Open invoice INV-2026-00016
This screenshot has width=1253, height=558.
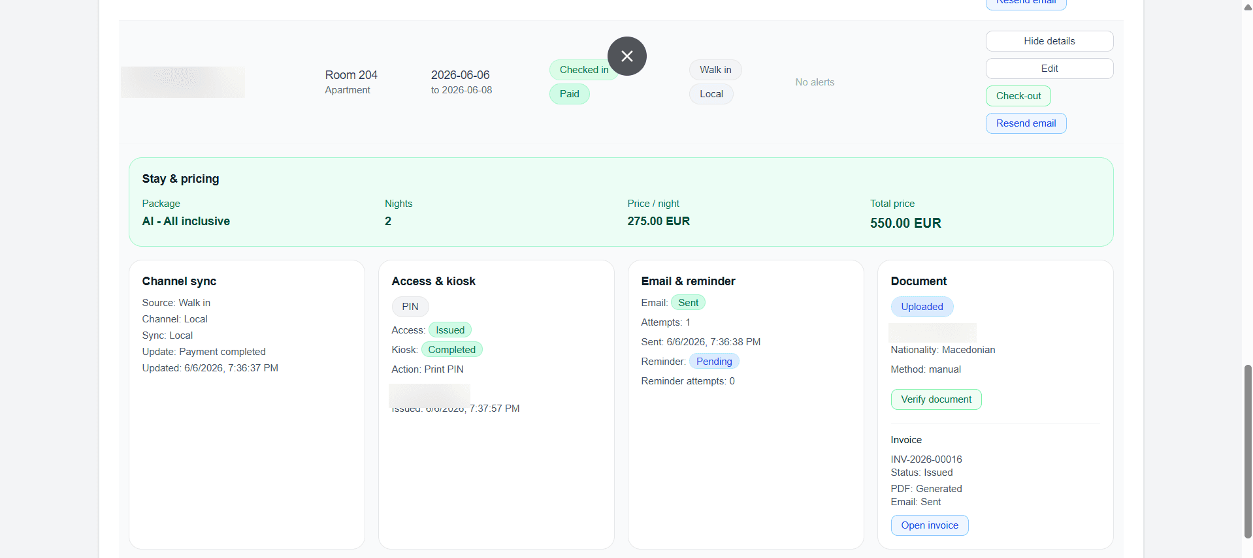pos(929,525)
